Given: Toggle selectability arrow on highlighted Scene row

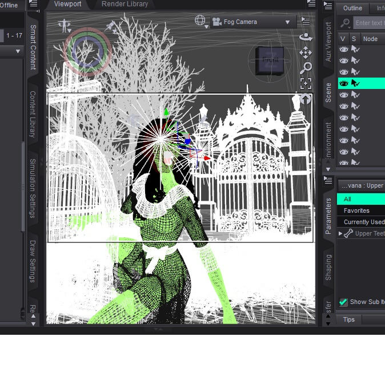Looking at the screenshot, I should click(x=355, y=83).
